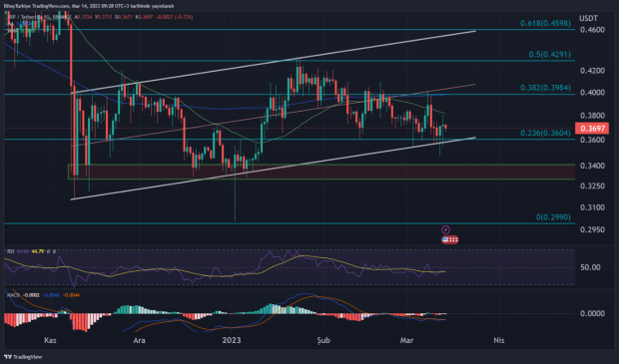
Task: Click the 0.0000 MACD axis value
Action: point(592,313)
